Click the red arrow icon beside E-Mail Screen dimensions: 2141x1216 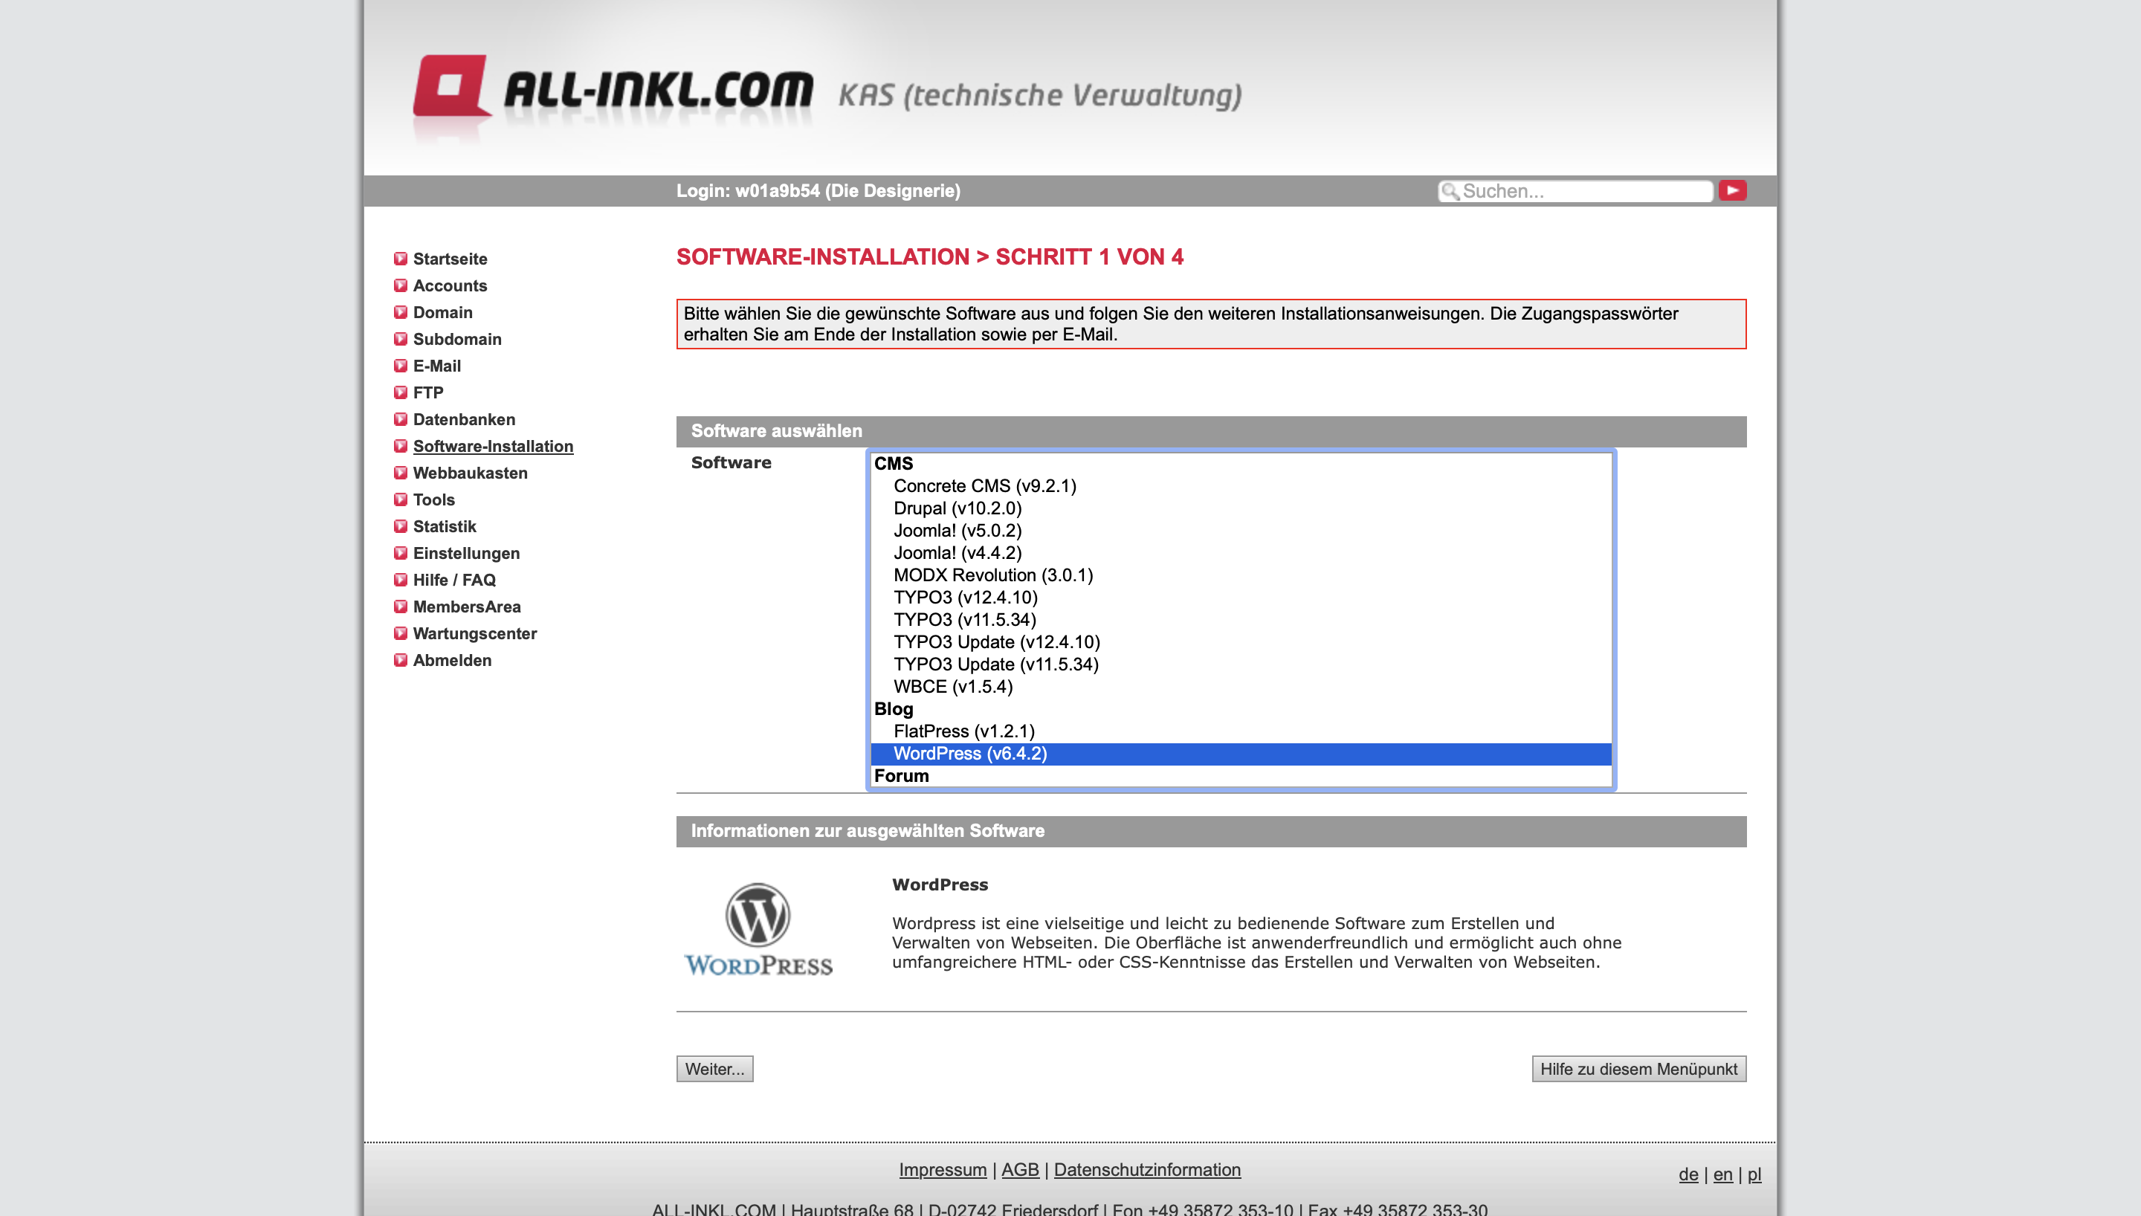401,366
